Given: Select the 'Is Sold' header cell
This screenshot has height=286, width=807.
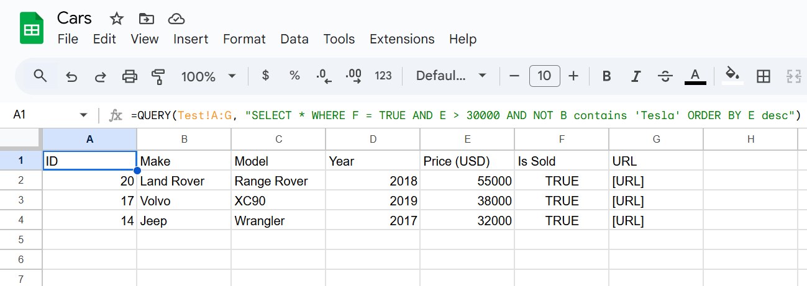Looking at the screenshot, I should (x=562, y=161).
